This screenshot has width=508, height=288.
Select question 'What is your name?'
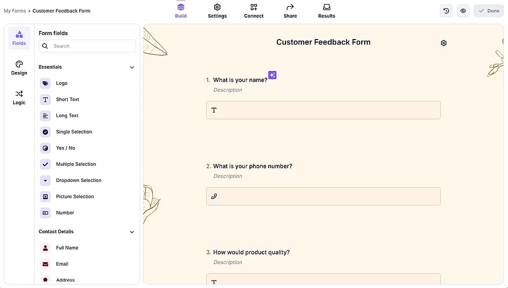pyautogui.click(x=240, y=80)
